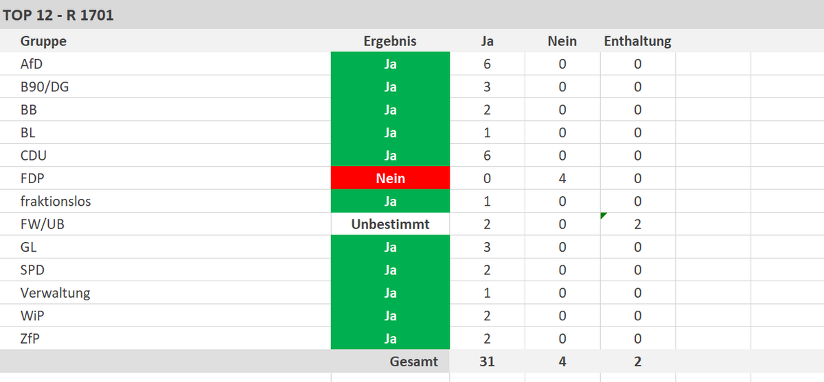824x382 pixels.
Task: Select the total Nein value 4
Action: (x=562, y=361)
